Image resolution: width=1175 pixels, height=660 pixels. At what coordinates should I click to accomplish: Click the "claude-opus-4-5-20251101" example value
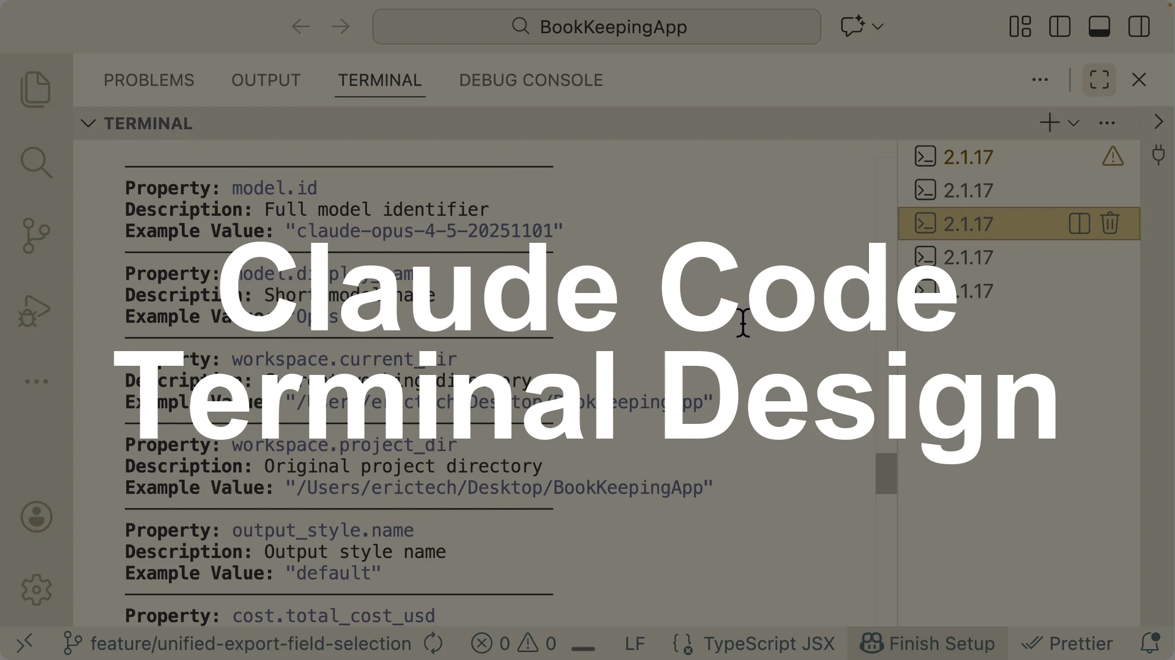point(424,231)
